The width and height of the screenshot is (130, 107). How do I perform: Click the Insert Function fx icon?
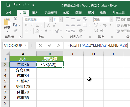click(x=59, y=45)
